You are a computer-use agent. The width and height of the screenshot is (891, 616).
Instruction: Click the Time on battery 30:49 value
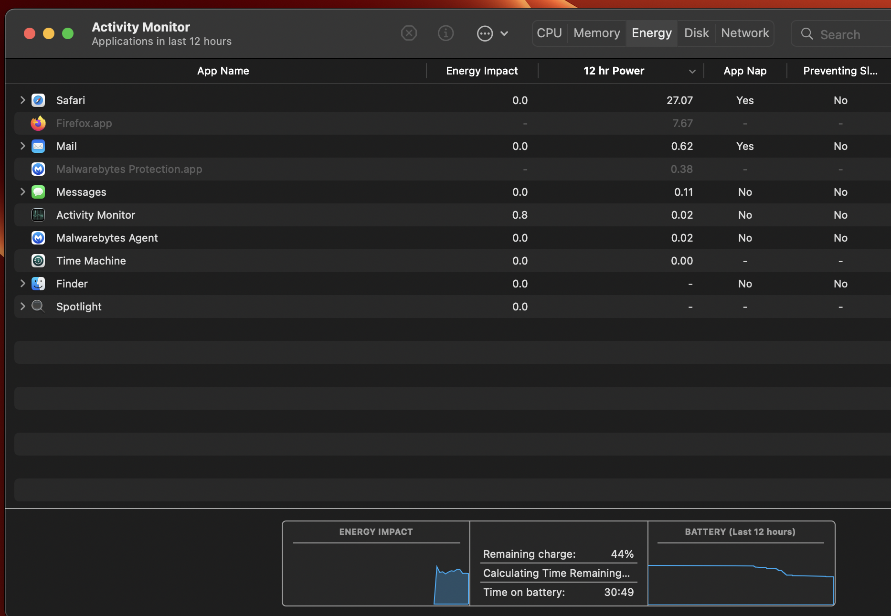[619, 592]
